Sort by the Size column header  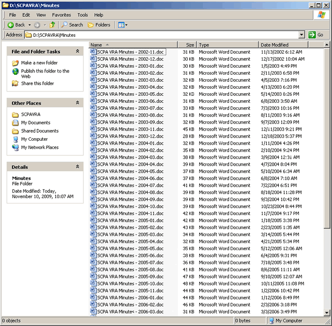[187, 45]
